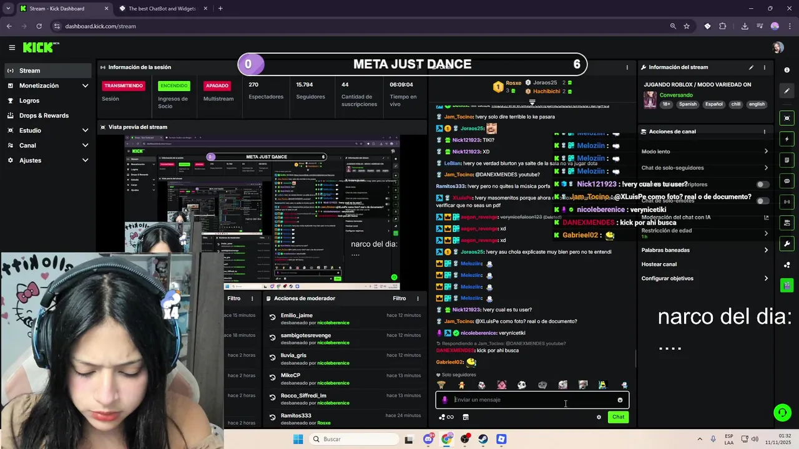799x449 pixels.
Task: Open the emoji picker in chat input
Action: (620, 400)
